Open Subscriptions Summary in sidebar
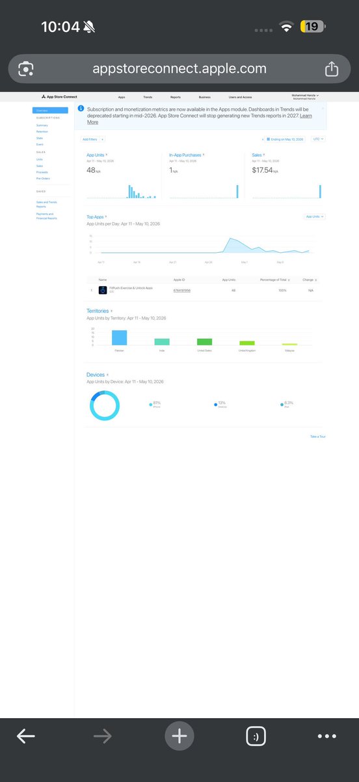 pos(42,125)
